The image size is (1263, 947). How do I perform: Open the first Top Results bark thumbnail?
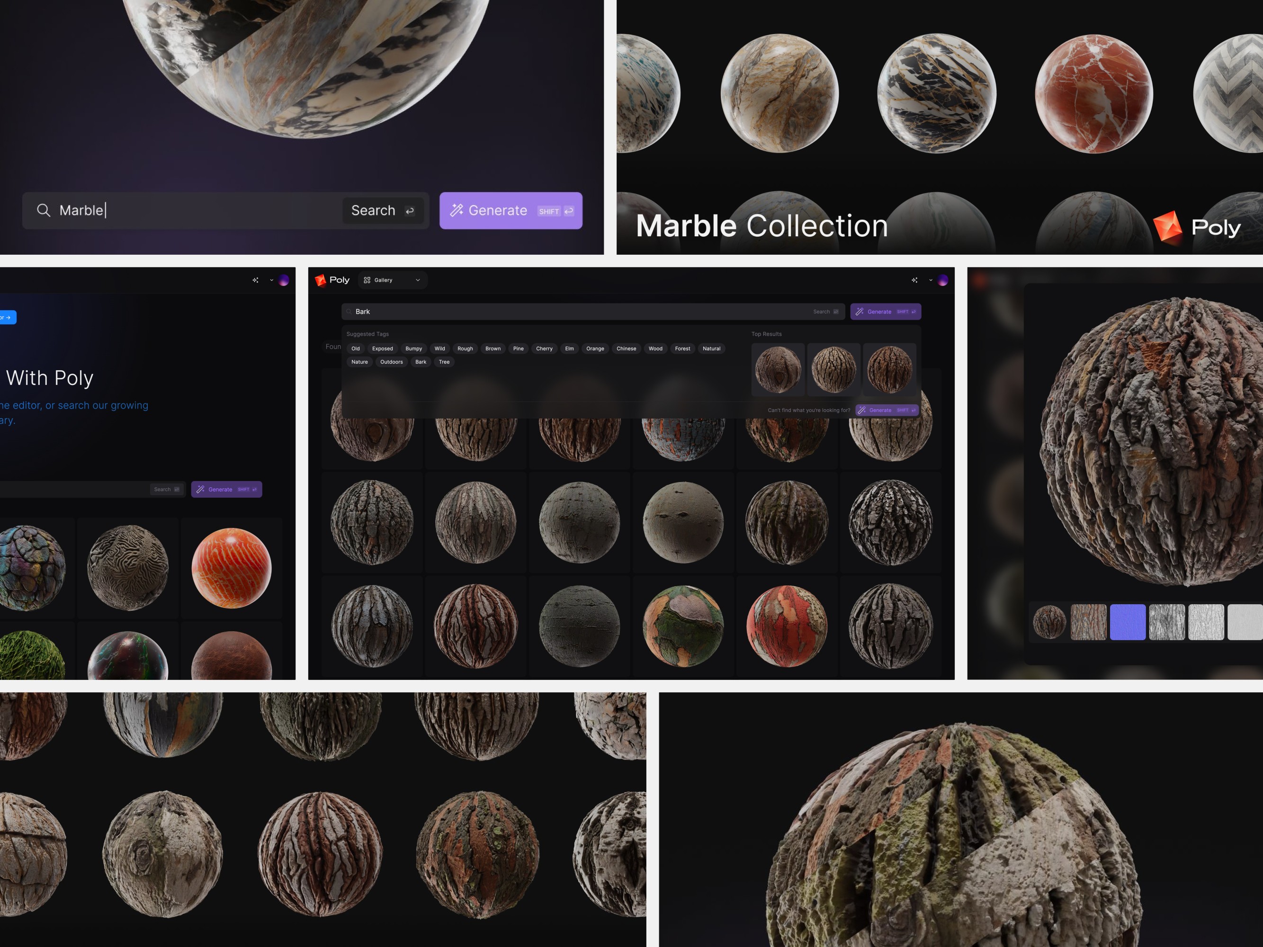(778, 369)
